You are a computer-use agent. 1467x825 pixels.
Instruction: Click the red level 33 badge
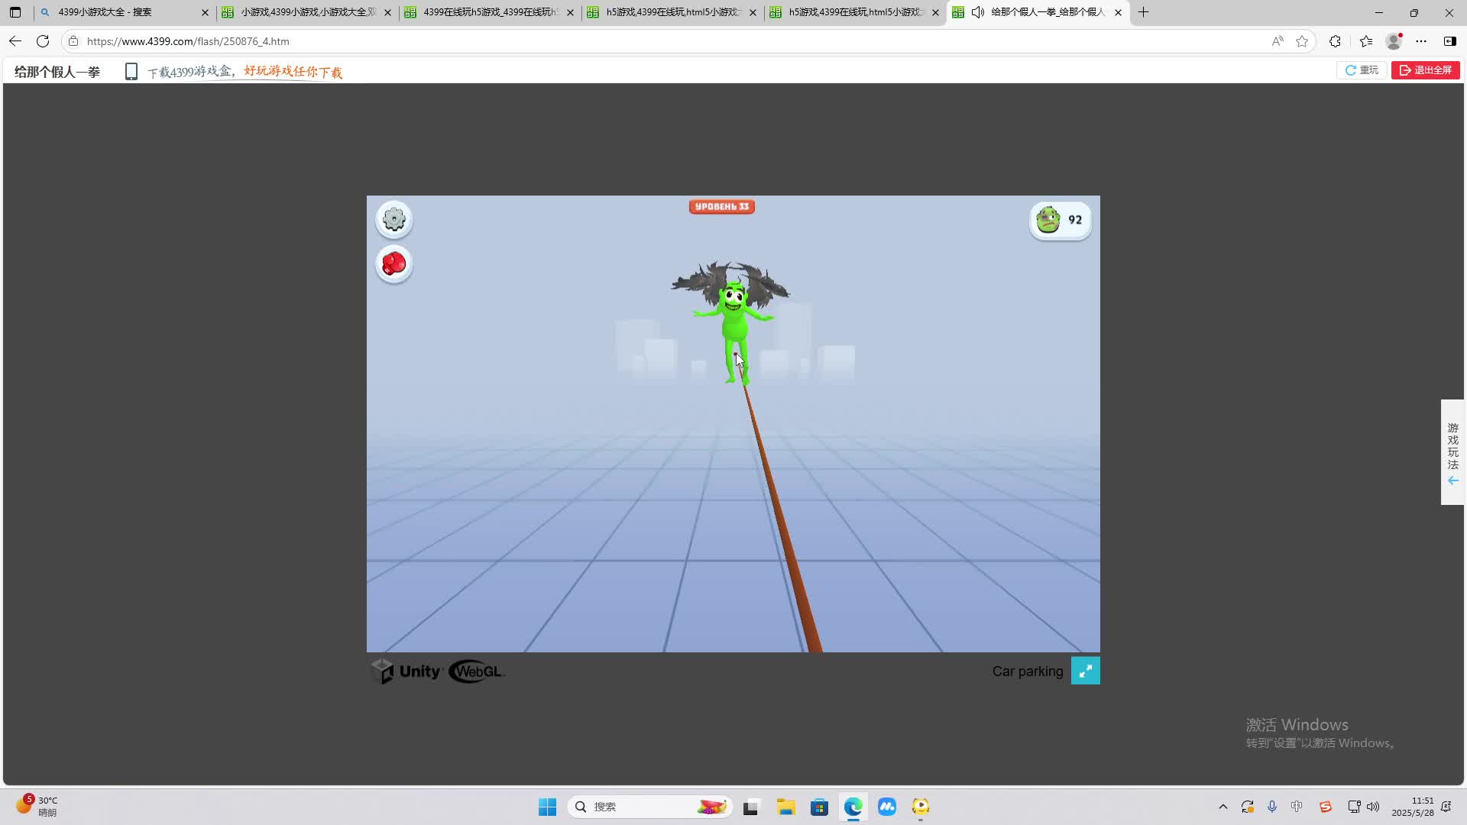(721, 207)
